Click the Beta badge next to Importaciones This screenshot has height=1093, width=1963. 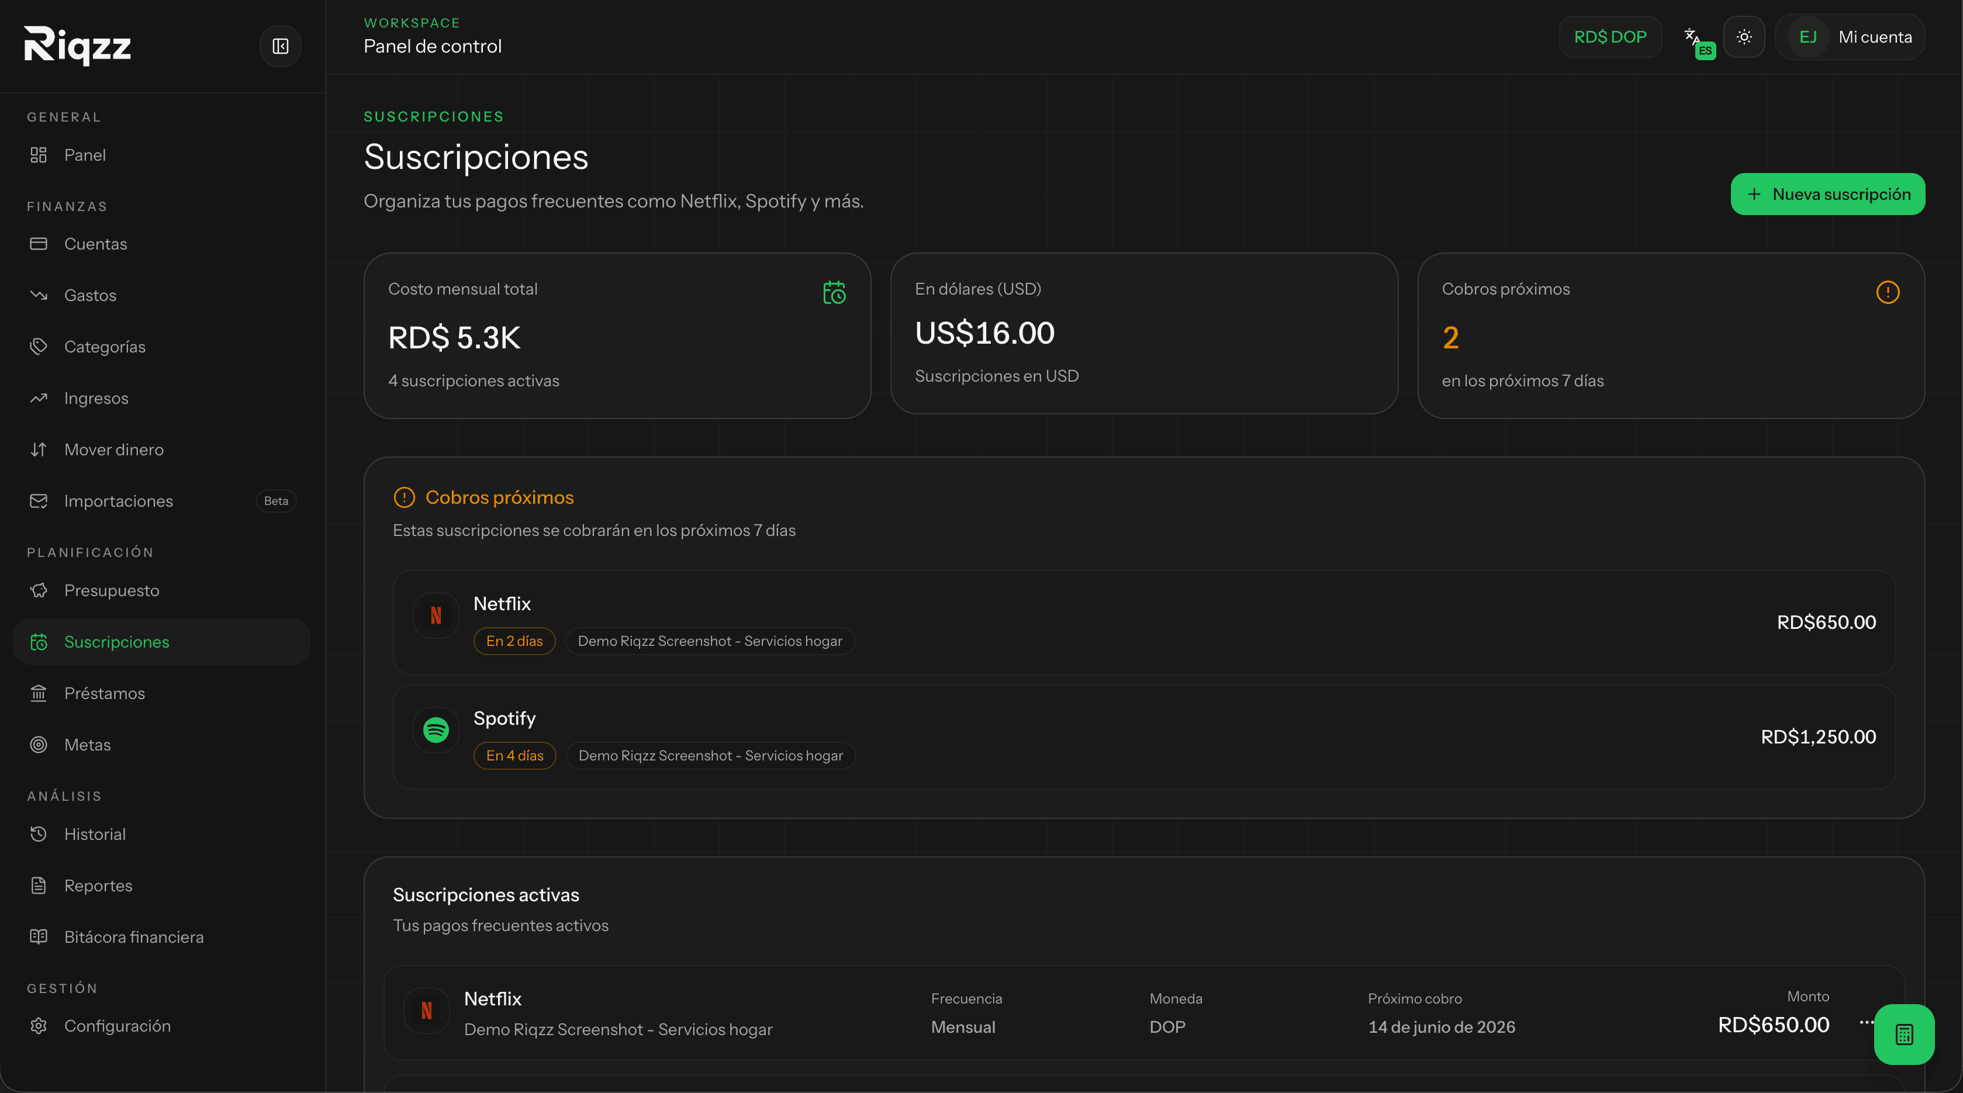pyautogui.click(x=276, y=501)
